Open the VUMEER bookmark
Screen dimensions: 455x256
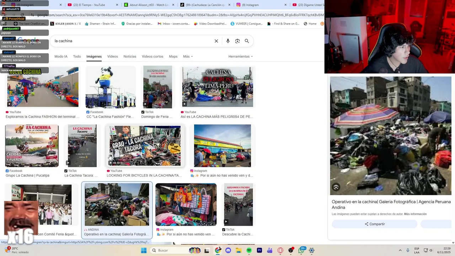(247, 24)
